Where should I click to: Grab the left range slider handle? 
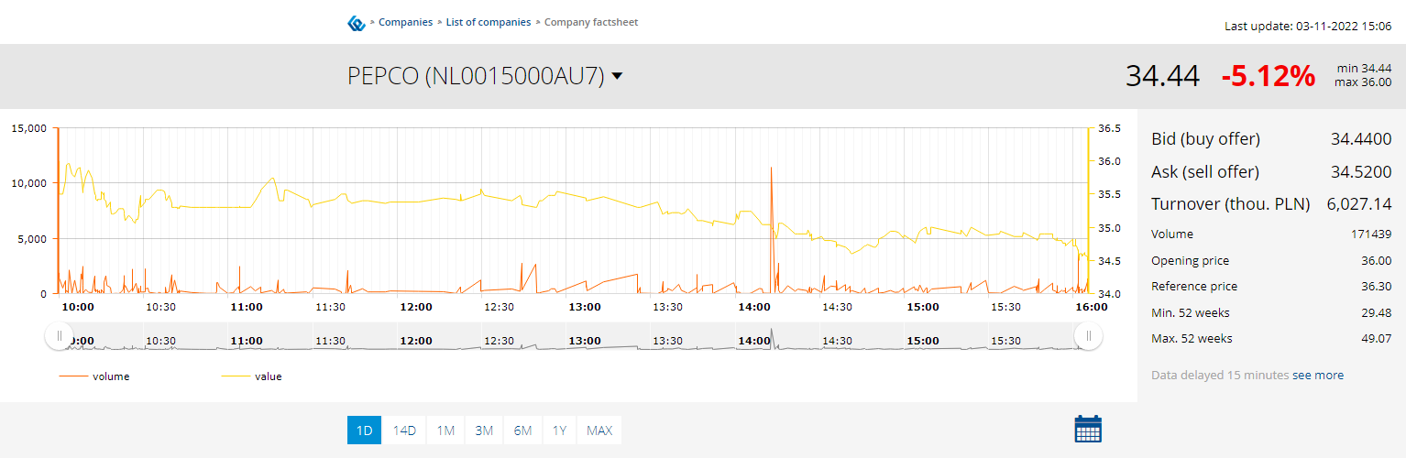tap(60, 336)
